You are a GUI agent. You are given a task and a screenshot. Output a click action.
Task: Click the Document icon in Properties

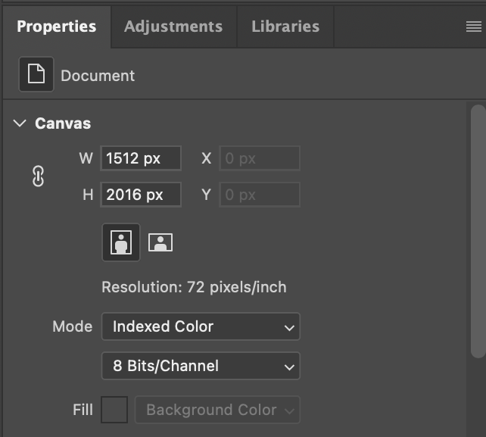pyautogui.click(x=36, y=75)
